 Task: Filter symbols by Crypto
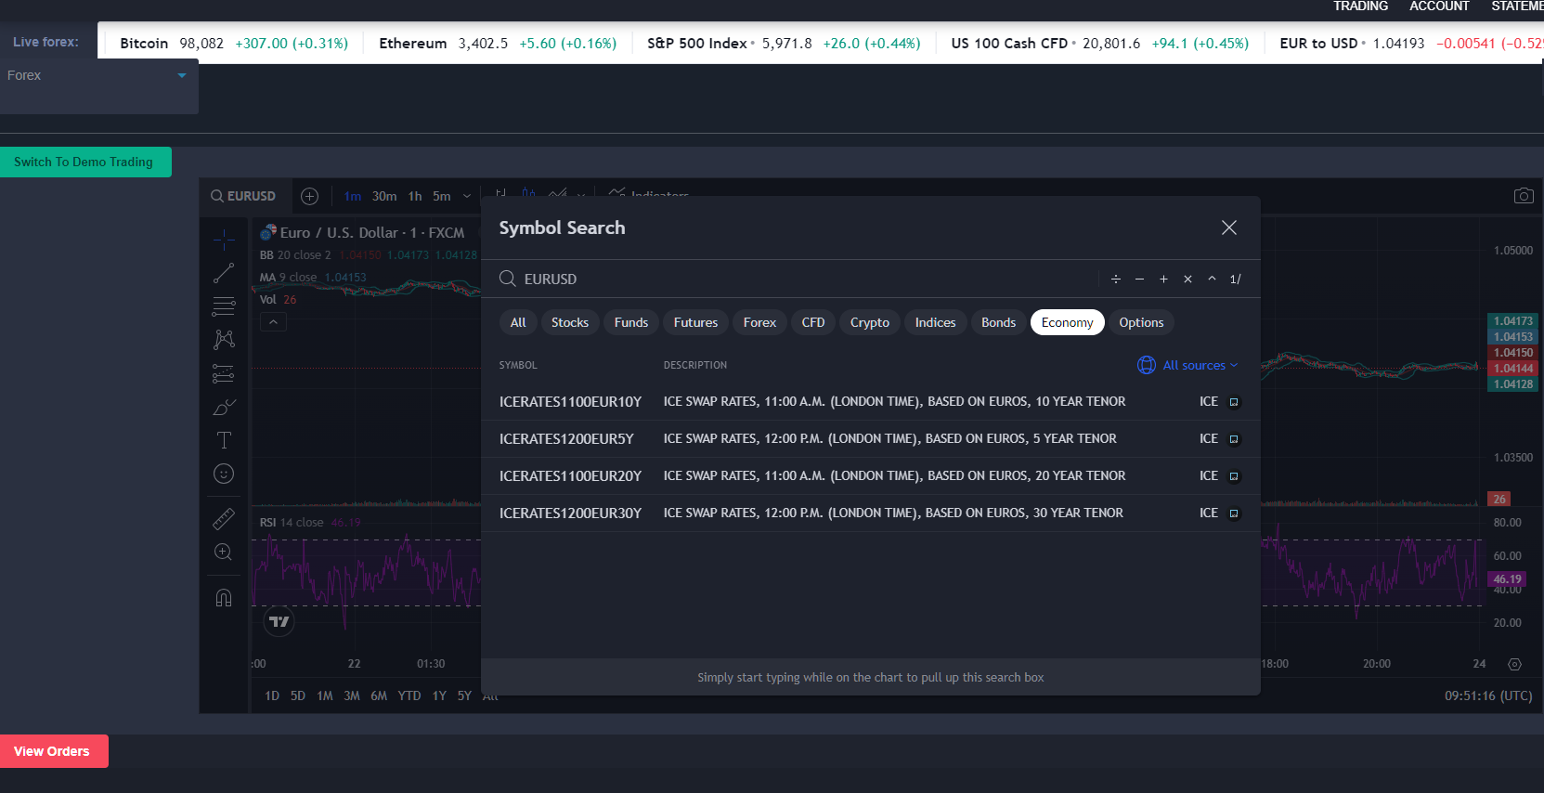click(x=870, y=322)
